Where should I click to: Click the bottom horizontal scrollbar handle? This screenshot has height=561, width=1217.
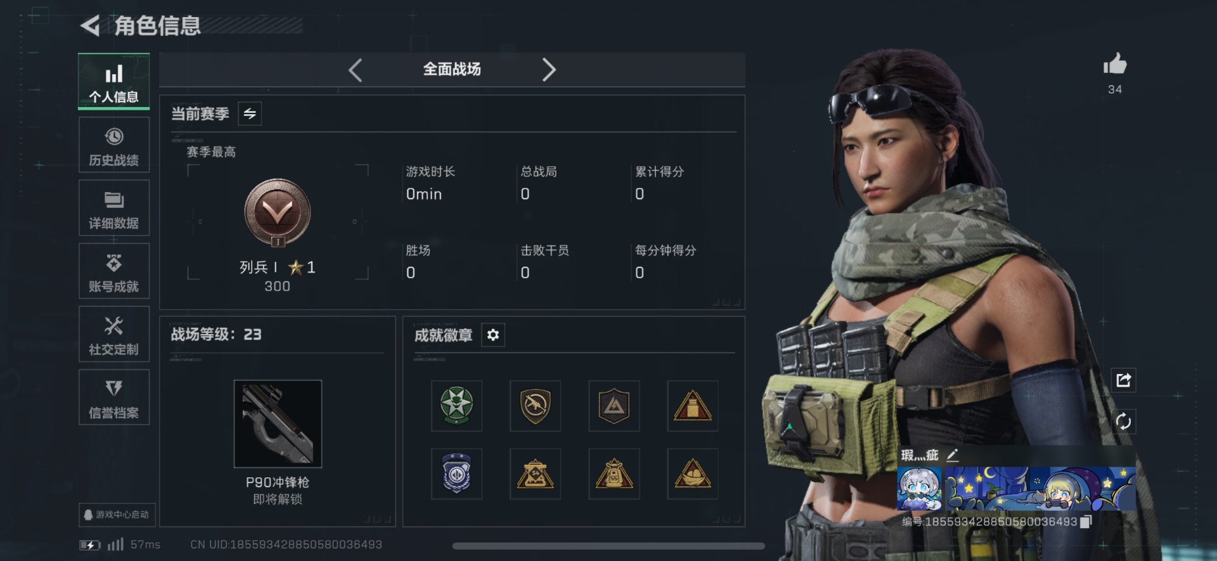click(608, 546)
